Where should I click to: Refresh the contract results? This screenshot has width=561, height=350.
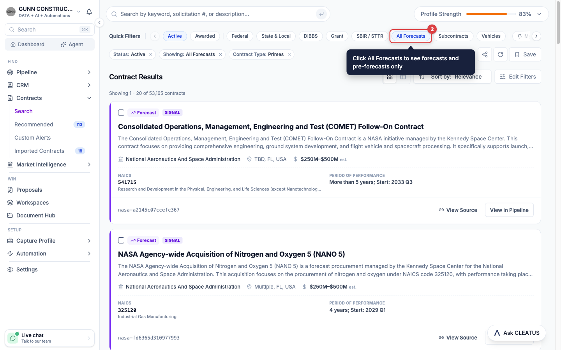(501, 54)
